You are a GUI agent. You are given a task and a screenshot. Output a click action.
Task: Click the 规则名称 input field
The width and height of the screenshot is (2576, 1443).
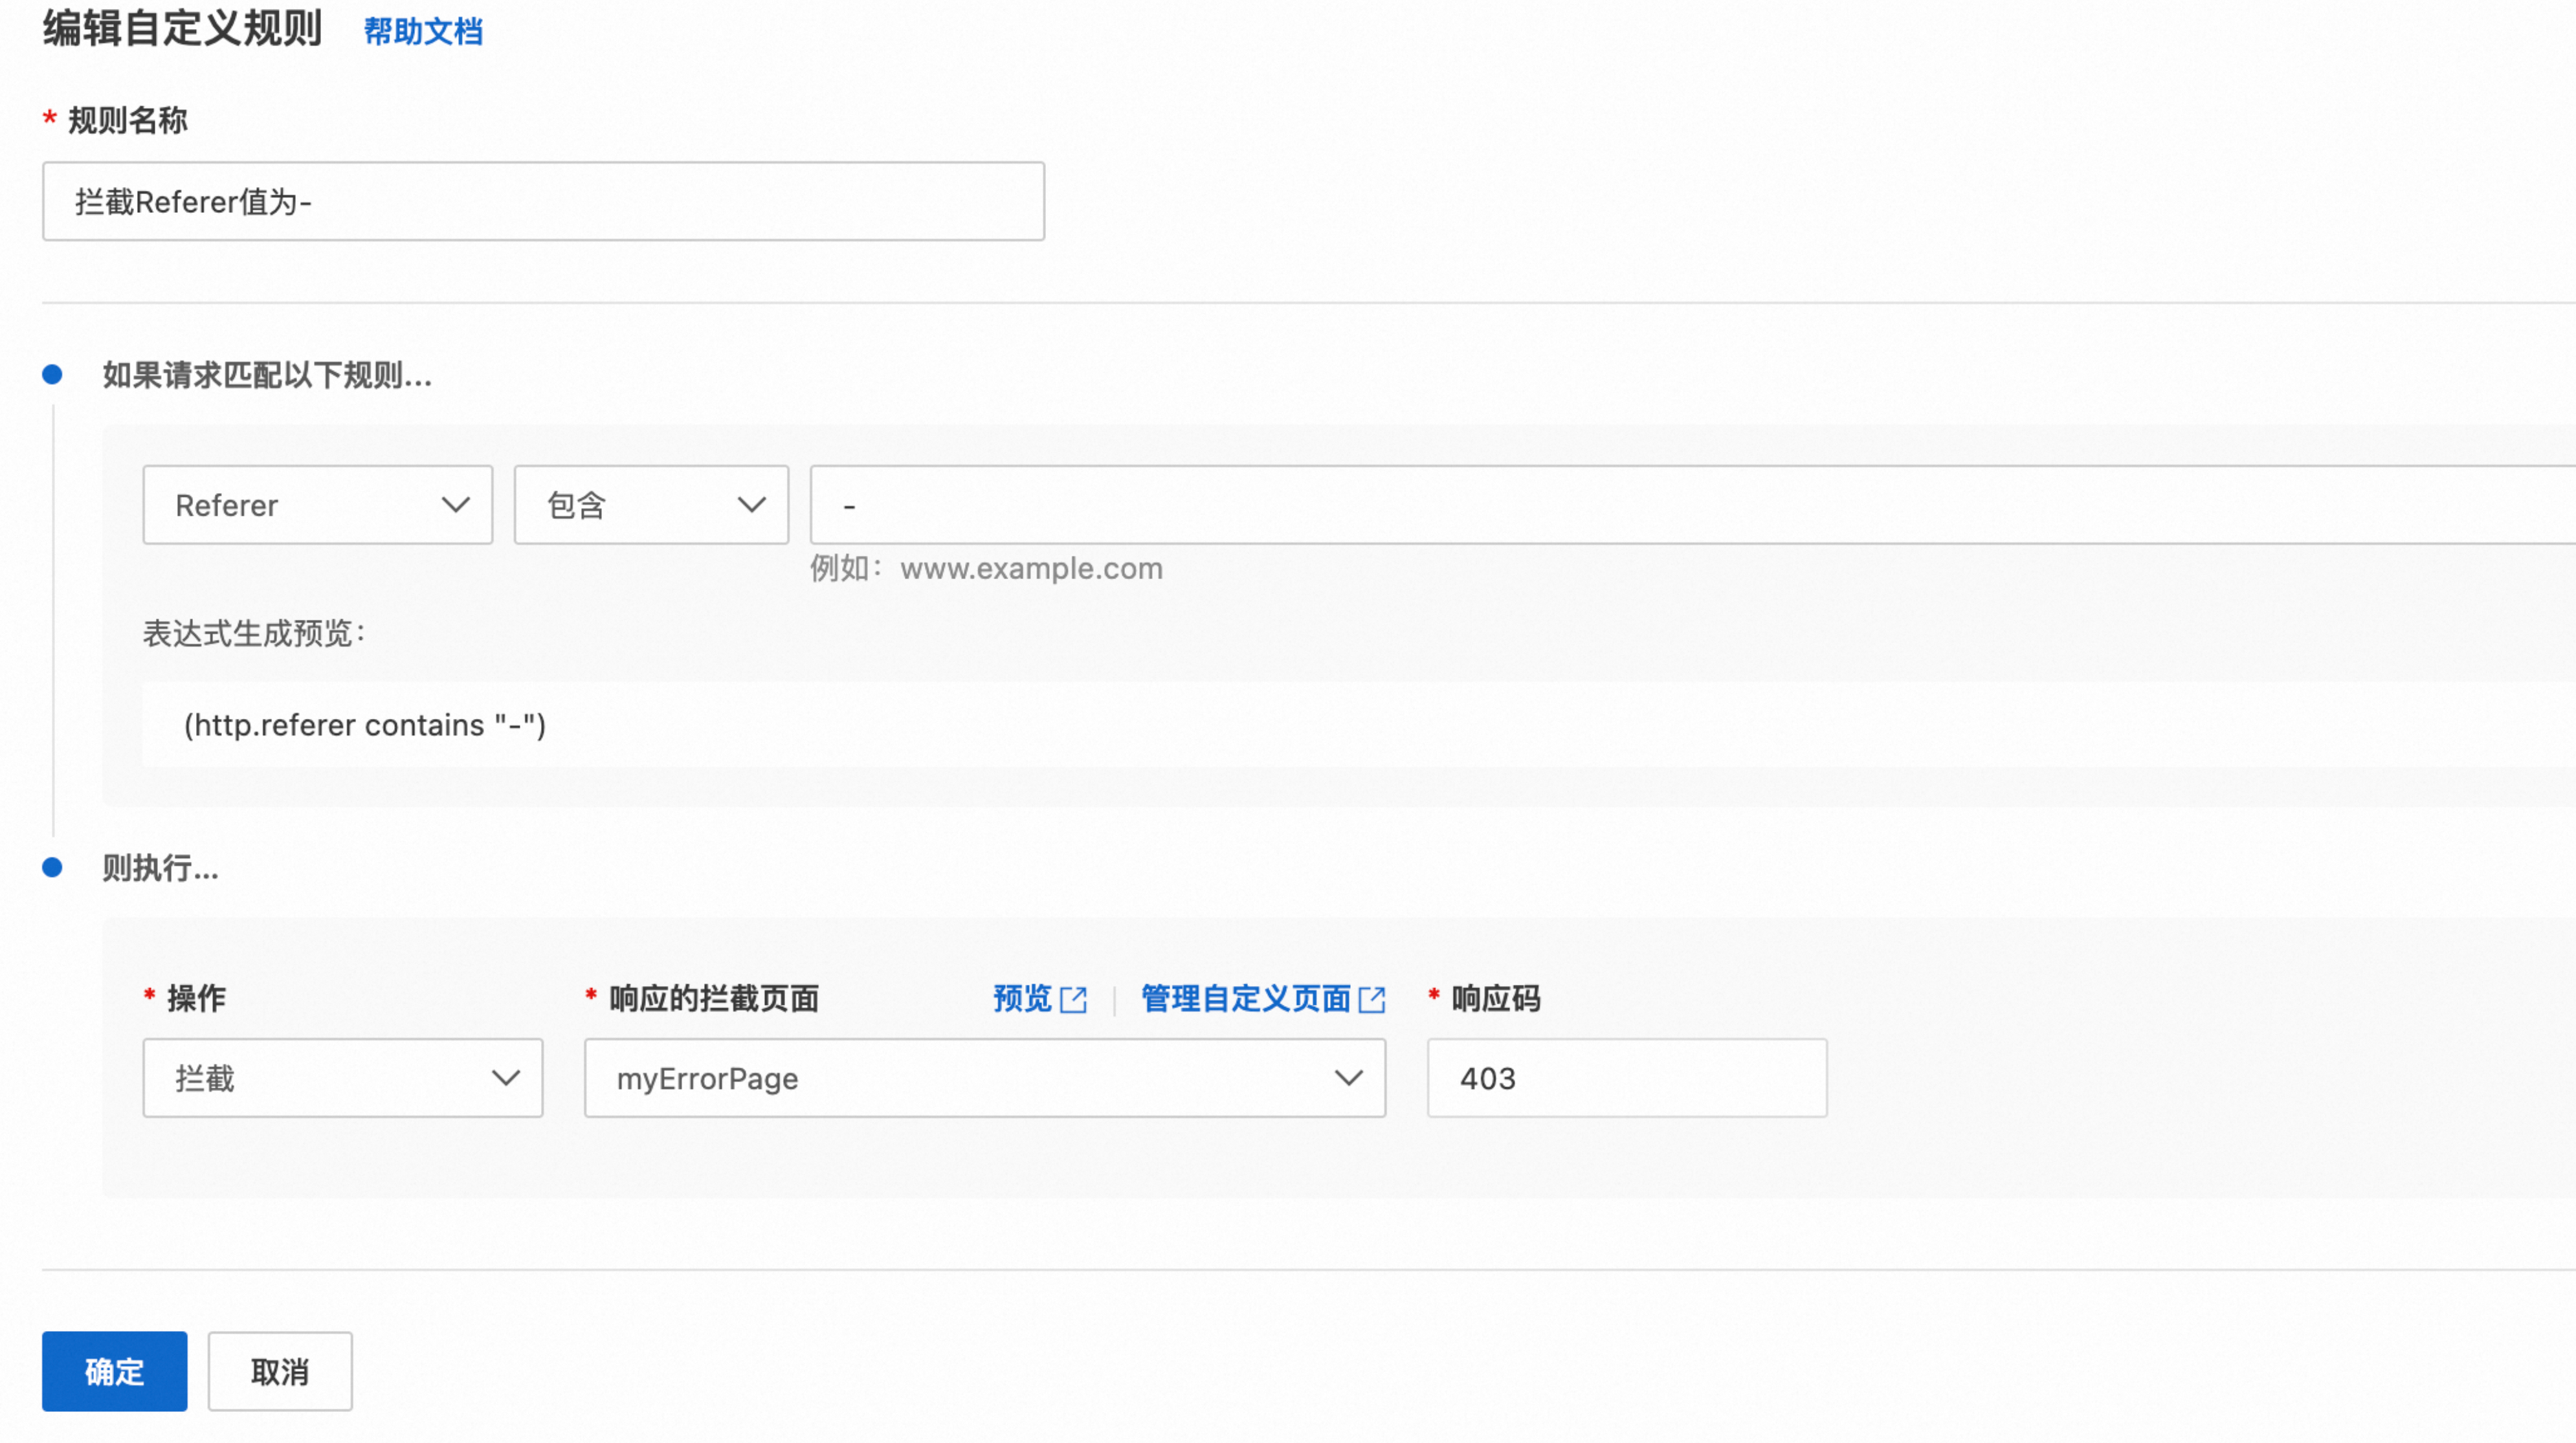[x=543, y=201]
